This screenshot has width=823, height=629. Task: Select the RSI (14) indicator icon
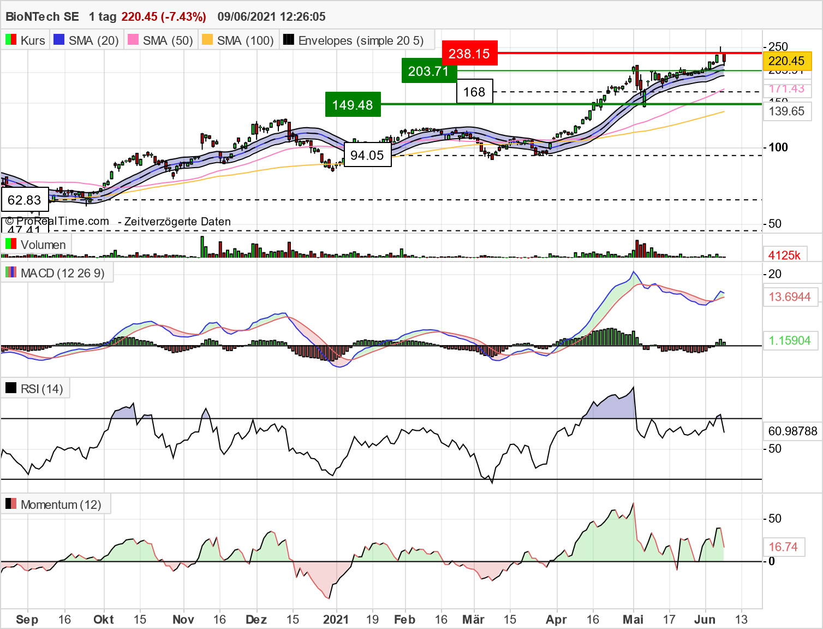click(10, 388)
